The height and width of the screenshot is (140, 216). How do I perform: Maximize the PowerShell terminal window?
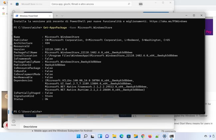194,15
